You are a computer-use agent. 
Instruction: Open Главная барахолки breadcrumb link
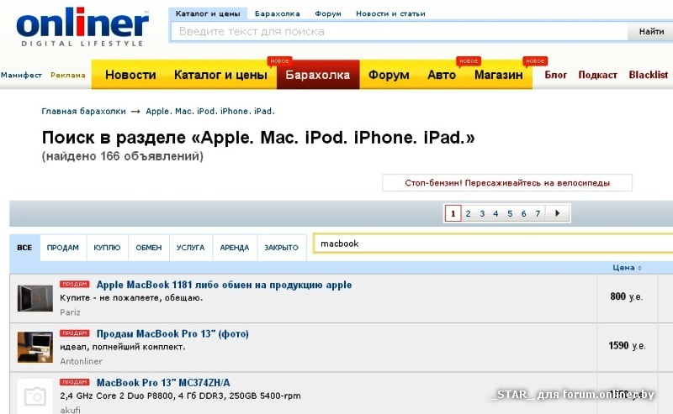[x=83, y=112]
